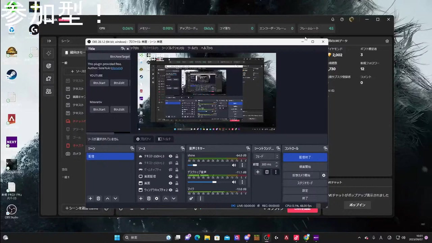This screenshot has height=243, width=432.
Task: Pop out the ソース dock
Action: pos(182,148)
